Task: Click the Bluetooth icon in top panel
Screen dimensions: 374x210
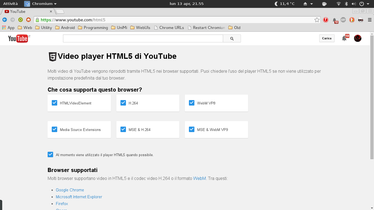Action: (346, 4)
